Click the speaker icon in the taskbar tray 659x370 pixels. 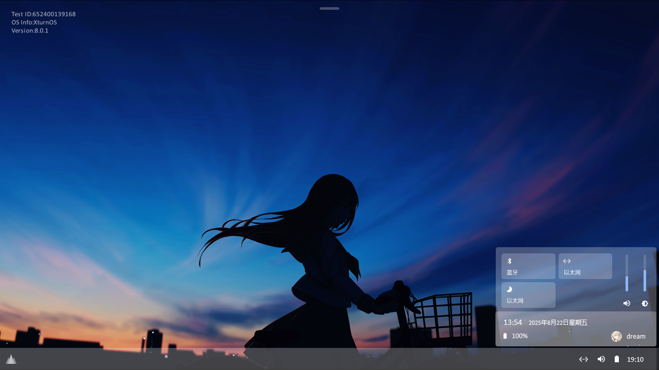[x=601, y=359]
